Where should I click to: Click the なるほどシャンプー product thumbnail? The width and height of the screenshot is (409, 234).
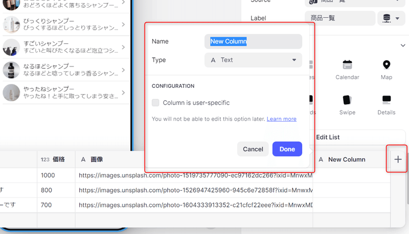point(11,70)
